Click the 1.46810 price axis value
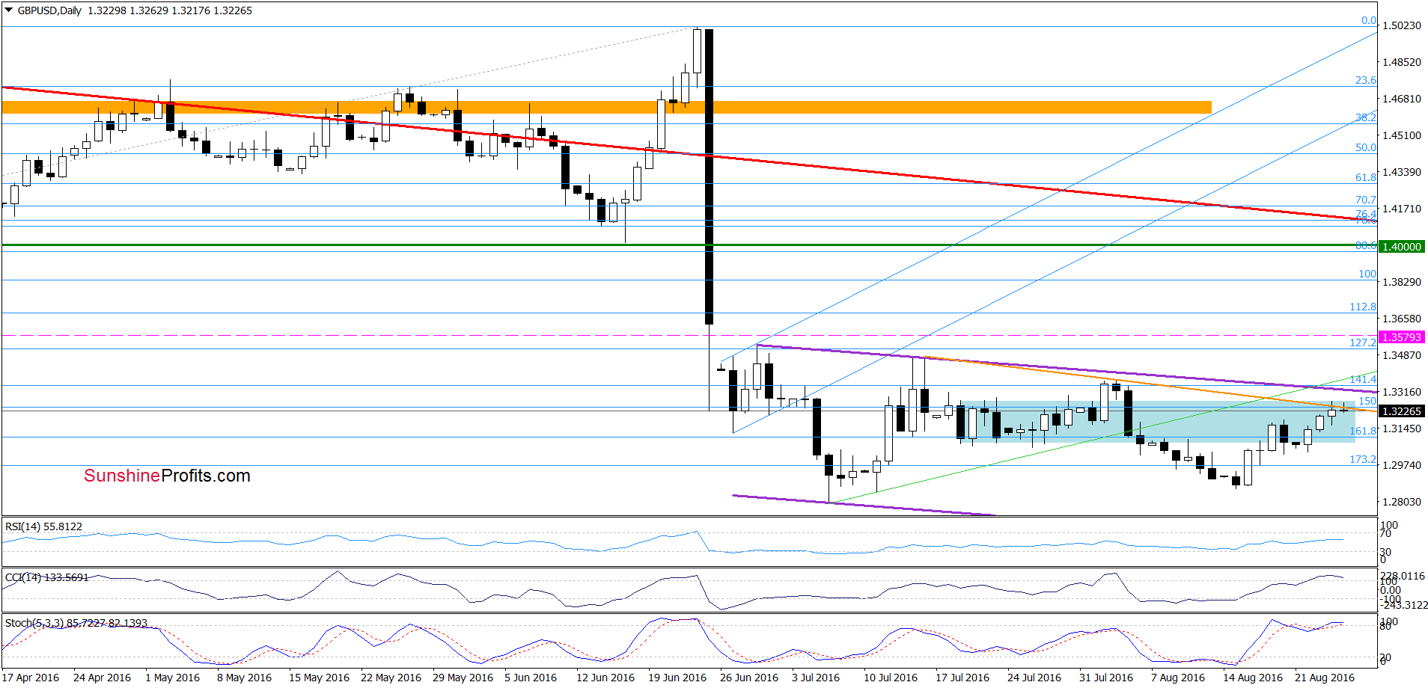Image resolution: width=1428 pixels, height=688 pixels. [1402, 99]
